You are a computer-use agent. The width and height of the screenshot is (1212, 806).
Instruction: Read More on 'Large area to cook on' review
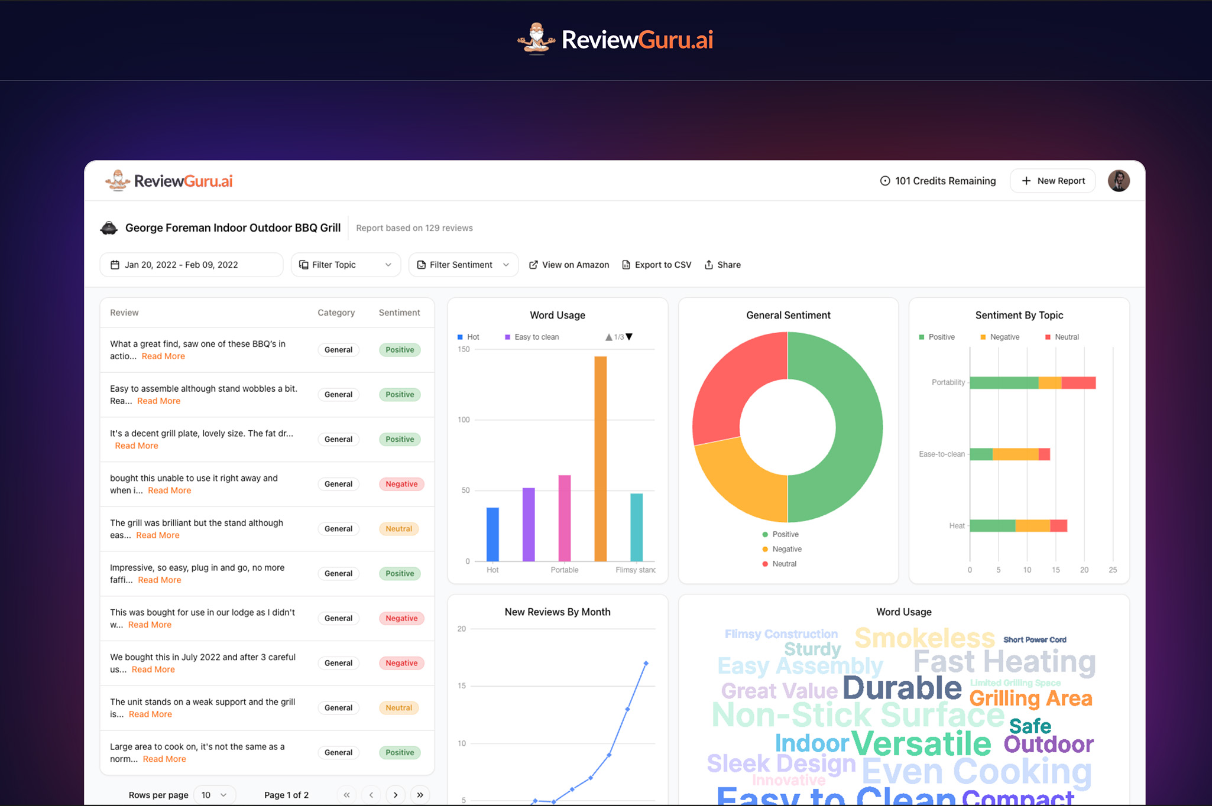click(164, 759)
